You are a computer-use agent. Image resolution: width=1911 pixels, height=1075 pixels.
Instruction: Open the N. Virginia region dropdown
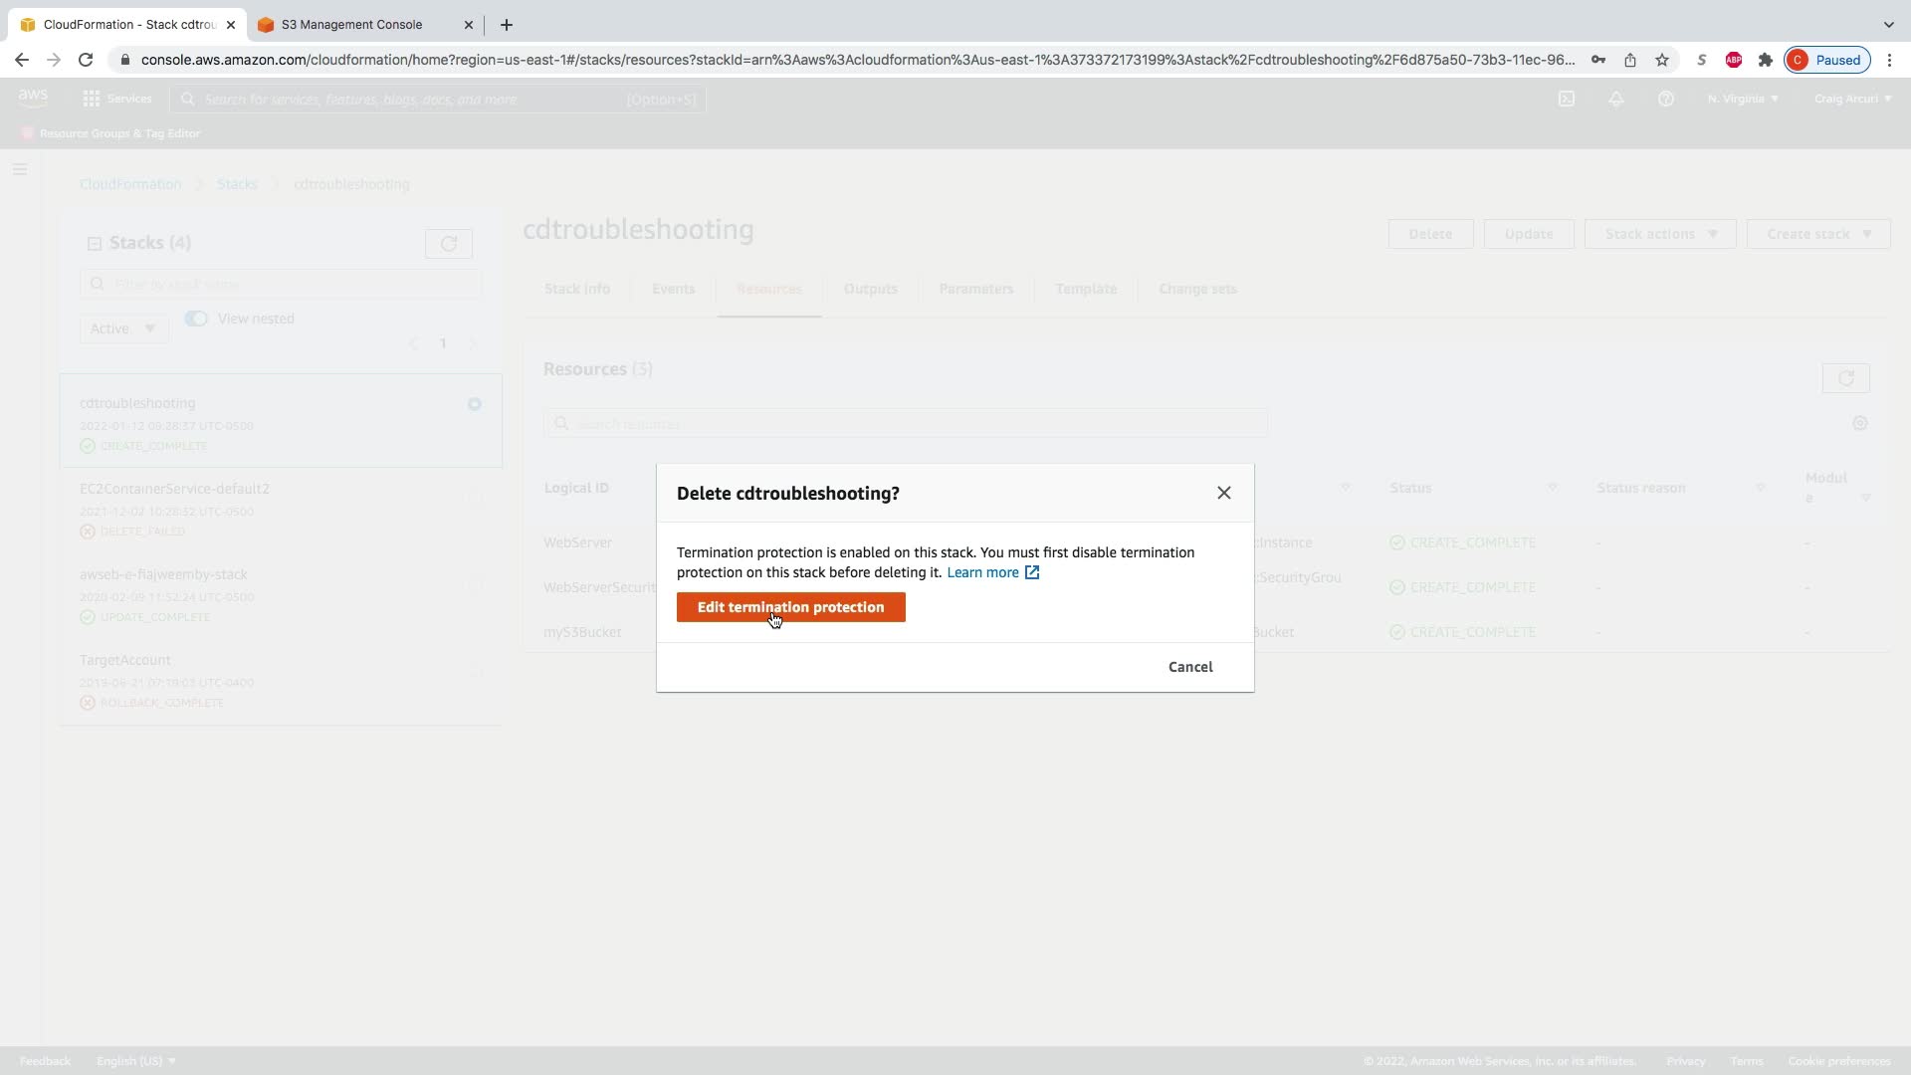(1742, 99)
